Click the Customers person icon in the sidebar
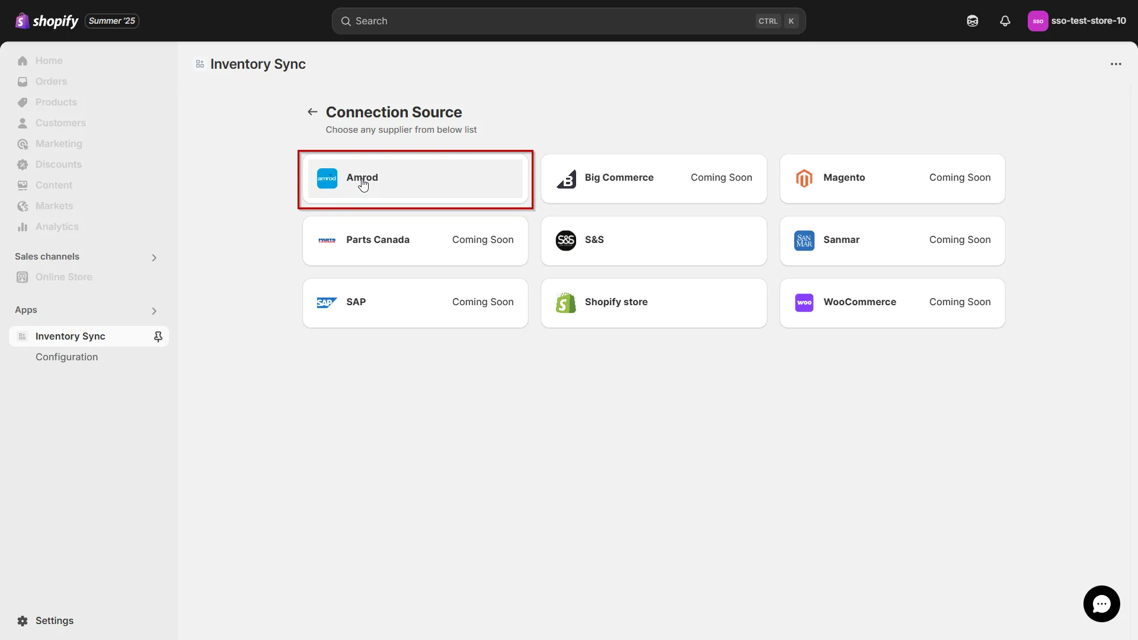The height and width of the screenshot is (640, 1138). click(x=23, y=123)
